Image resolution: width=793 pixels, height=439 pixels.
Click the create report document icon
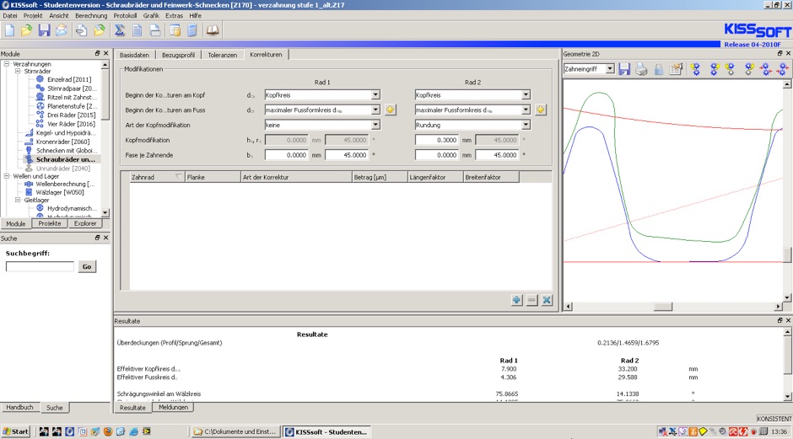tap(137, 30)
